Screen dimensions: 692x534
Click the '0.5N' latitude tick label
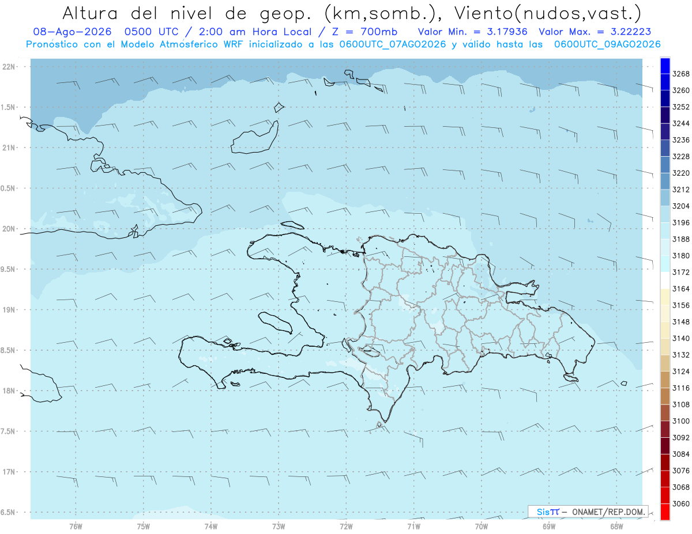tap(9, 188)
